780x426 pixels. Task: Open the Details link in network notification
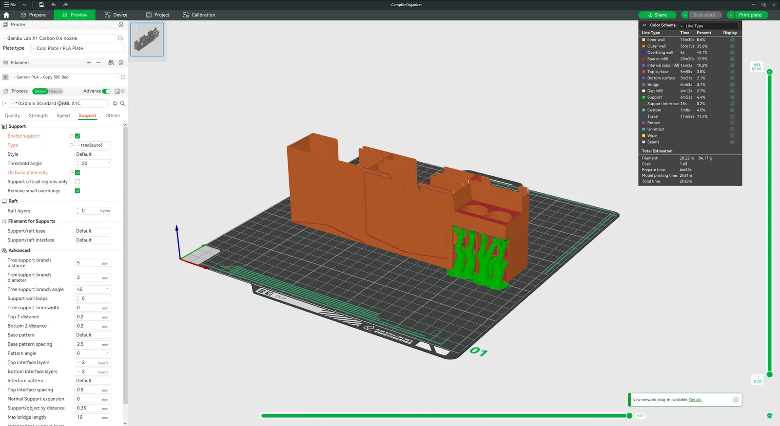[695, 400]
